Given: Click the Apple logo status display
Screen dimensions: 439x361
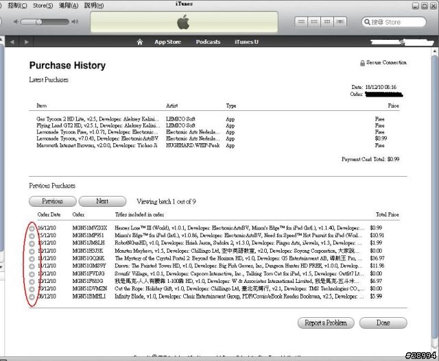Looking at the screenshot, I should 184,22.
